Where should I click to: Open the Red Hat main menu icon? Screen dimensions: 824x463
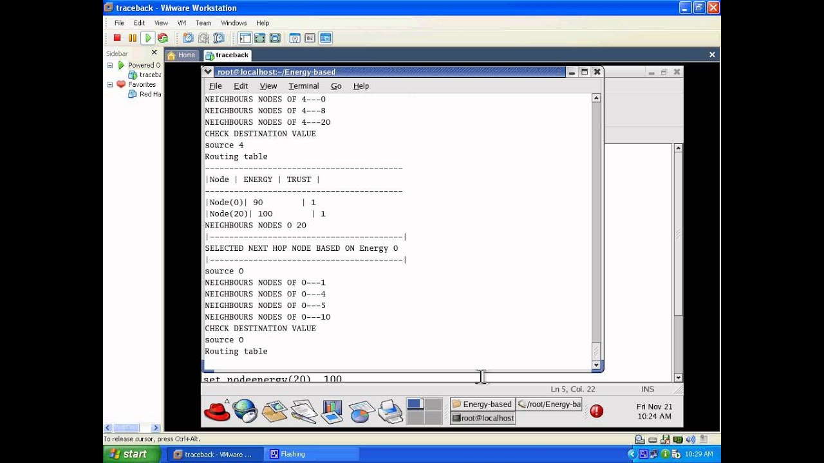pyautogui.click(x=217, y=410)
